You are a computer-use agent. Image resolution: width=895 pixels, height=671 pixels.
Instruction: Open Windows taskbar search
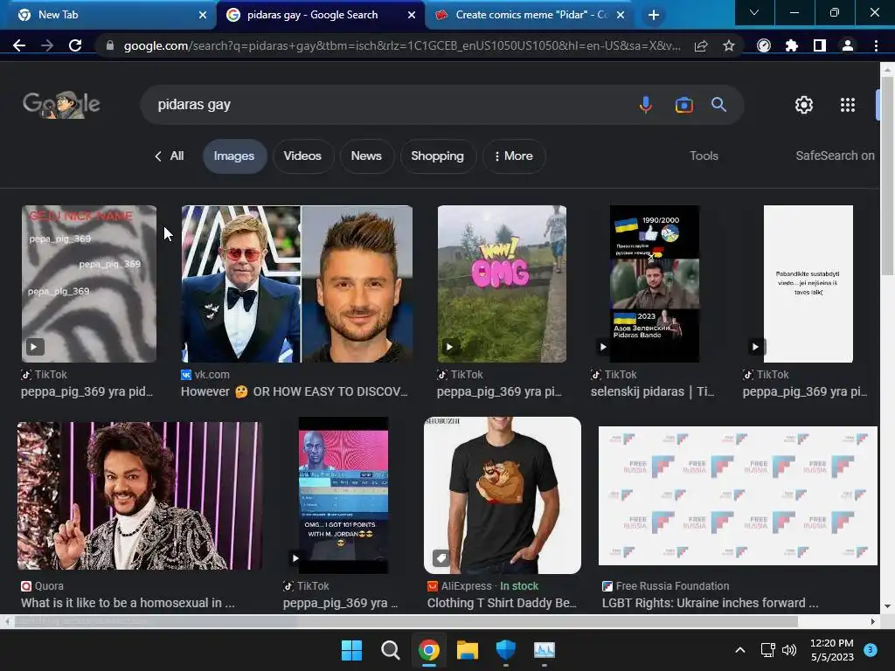click(x=391, y=650)
